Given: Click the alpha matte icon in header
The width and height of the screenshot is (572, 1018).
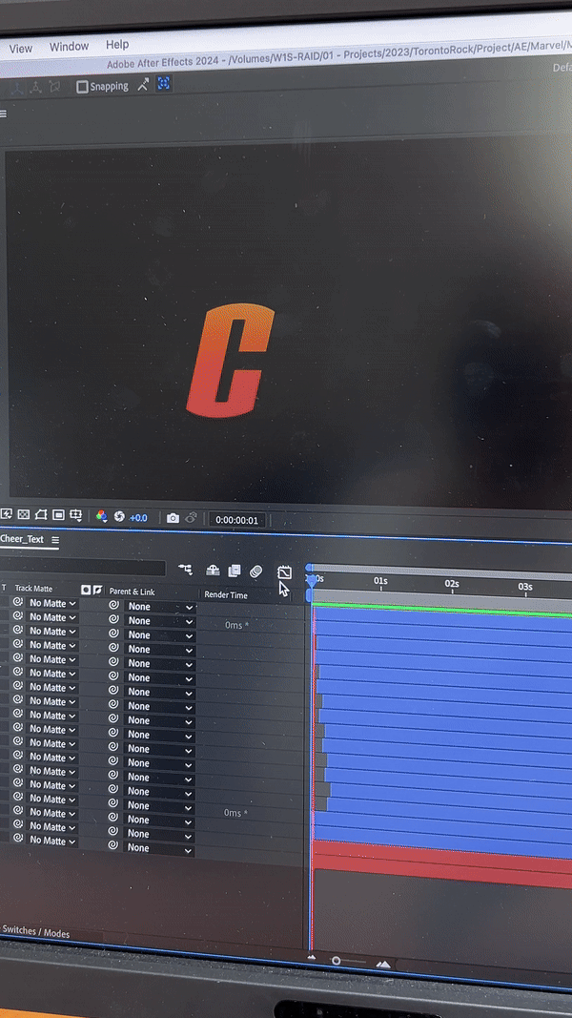Looking at the screenshot, I should point(86,590).
